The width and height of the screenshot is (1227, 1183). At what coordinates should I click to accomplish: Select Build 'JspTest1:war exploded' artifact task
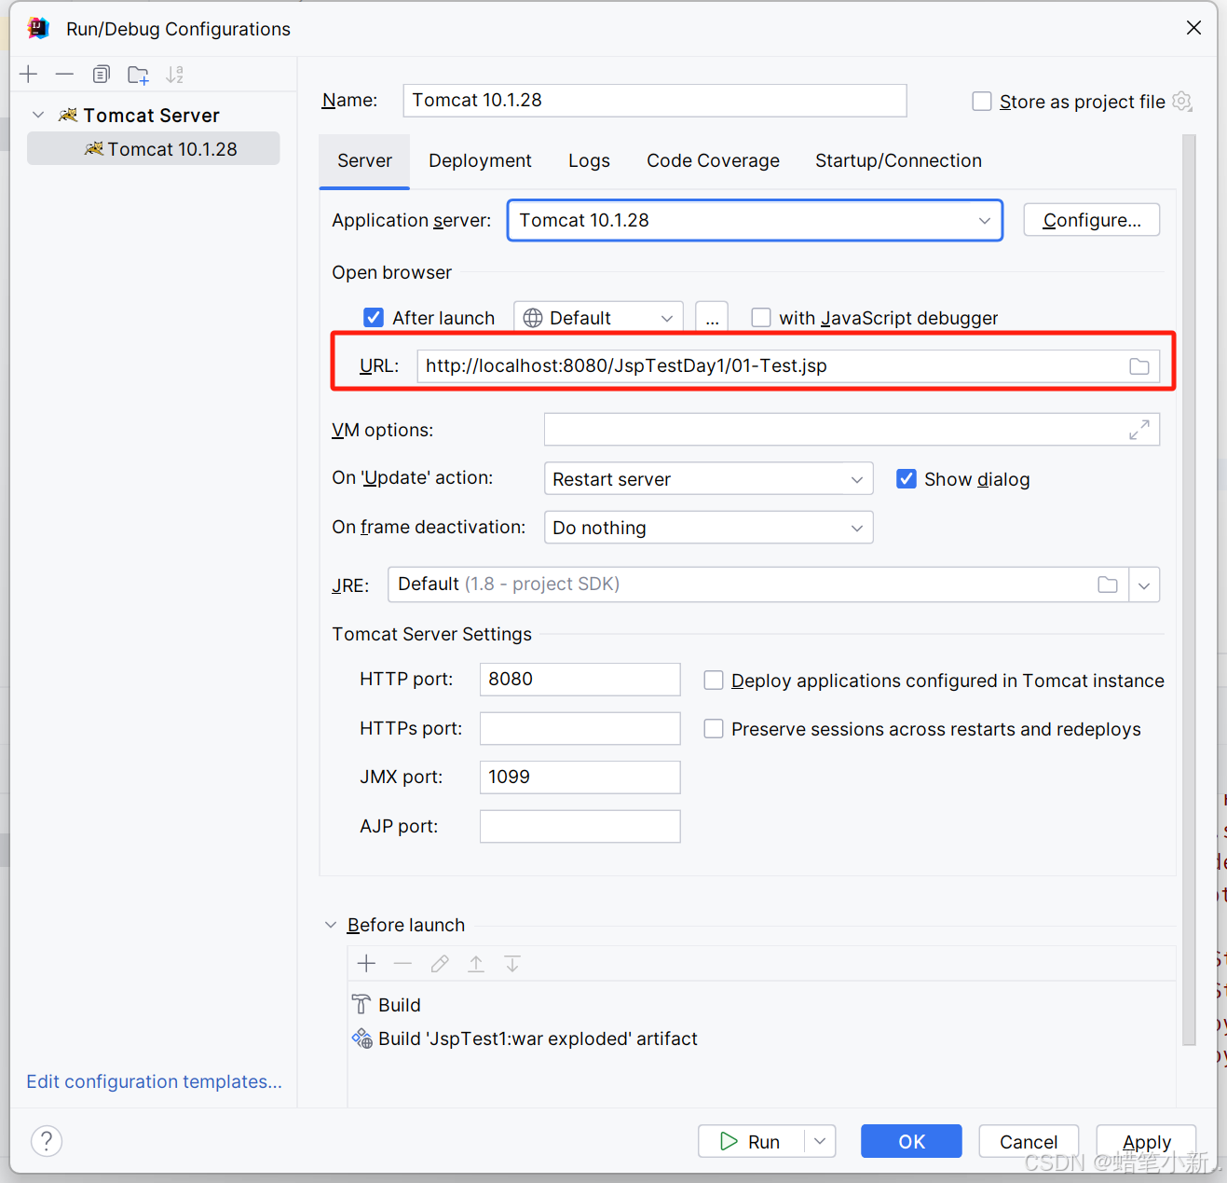[525, 1039]
